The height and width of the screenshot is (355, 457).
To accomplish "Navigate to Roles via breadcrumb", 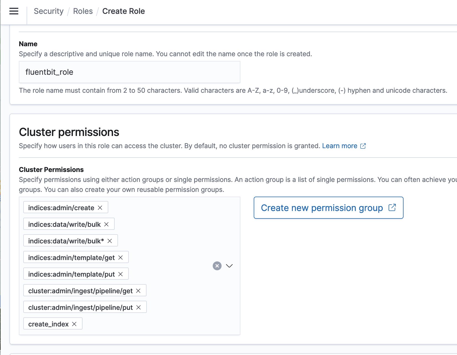I will point(83,11).
